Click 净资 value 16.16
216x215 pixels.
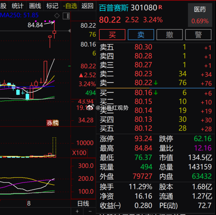[x=143, y=196]
